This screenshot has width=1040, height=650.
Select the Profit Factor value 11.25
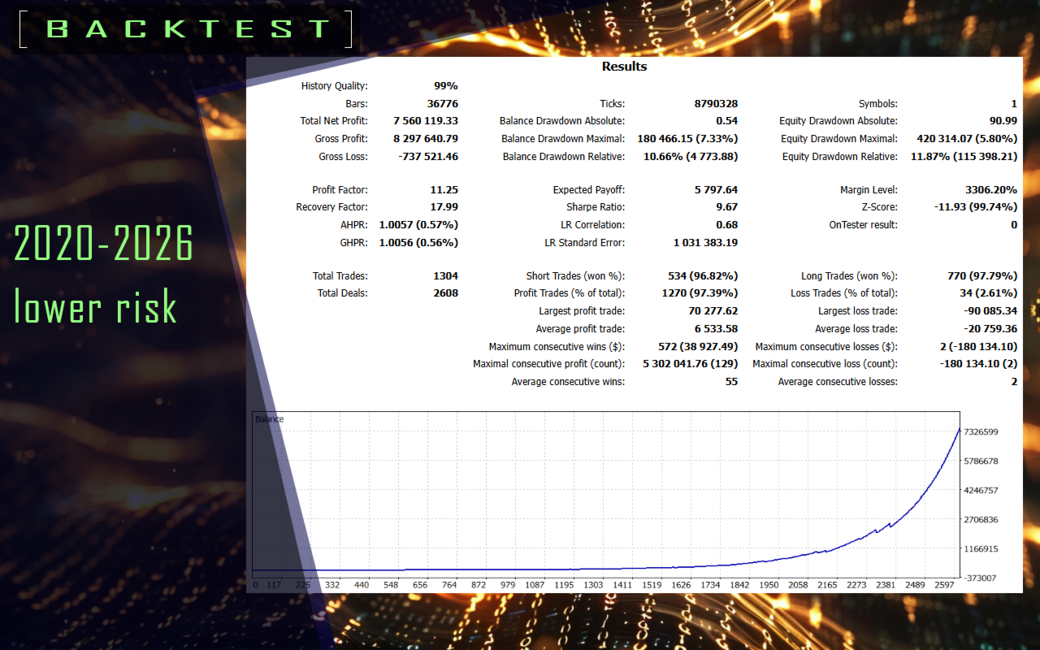tap(444, 190)
